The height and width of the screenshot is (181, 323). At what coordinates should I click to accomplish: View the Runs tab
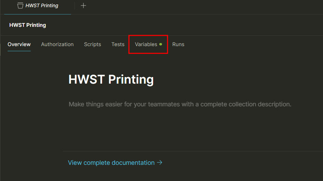click(x=178, y=44)
